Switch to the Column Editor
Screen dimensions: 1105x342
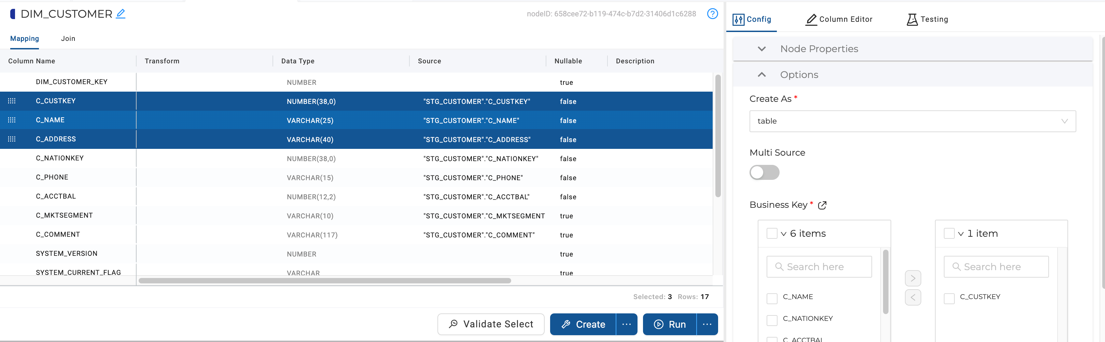pyautogui.click(x=839, y=19)
